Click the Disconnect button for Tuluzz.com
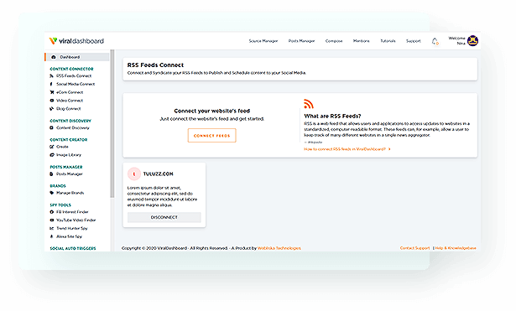Screen dimensions: 516x311 [x=164, y=217]
